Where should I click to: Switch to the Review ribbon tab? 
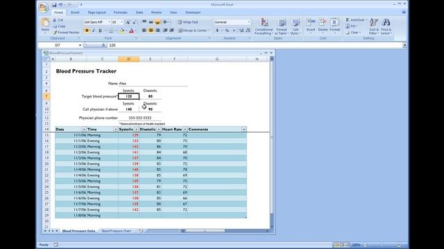pyautogui.click(x=156, y=12)
